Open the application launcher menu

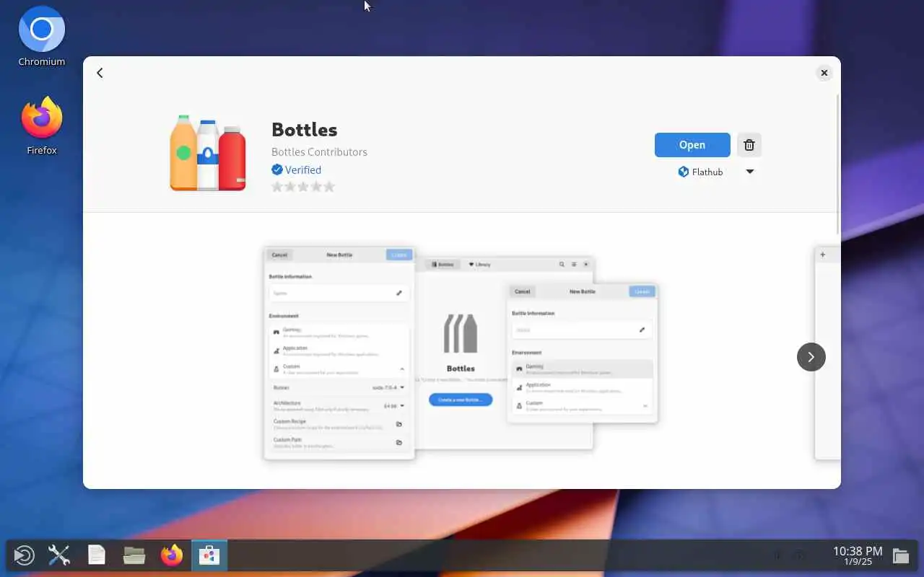(24, 555)
